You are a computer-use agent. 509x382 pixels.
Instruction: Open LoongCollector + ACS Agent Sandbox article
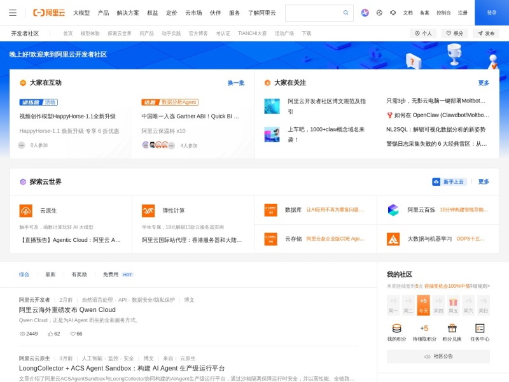click(x=122, y=369)
